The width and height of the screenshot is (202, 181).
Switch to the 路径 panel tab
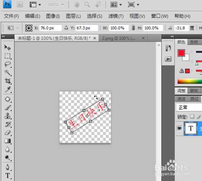coord(194,99)
